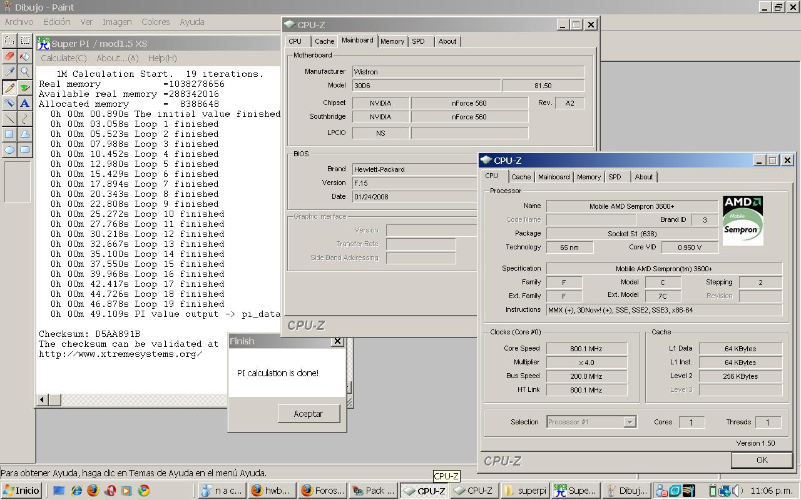
Task: Open Colores menu in Paint
Action: click(155, 22)
